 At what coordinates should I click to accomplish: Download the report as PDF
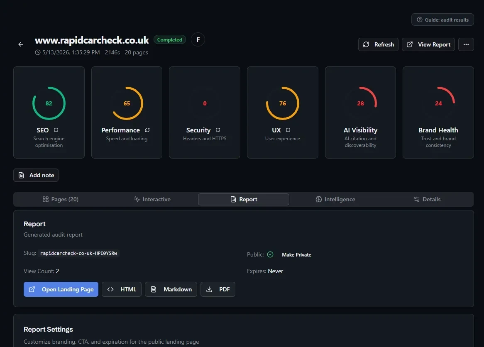click(218, 289)
